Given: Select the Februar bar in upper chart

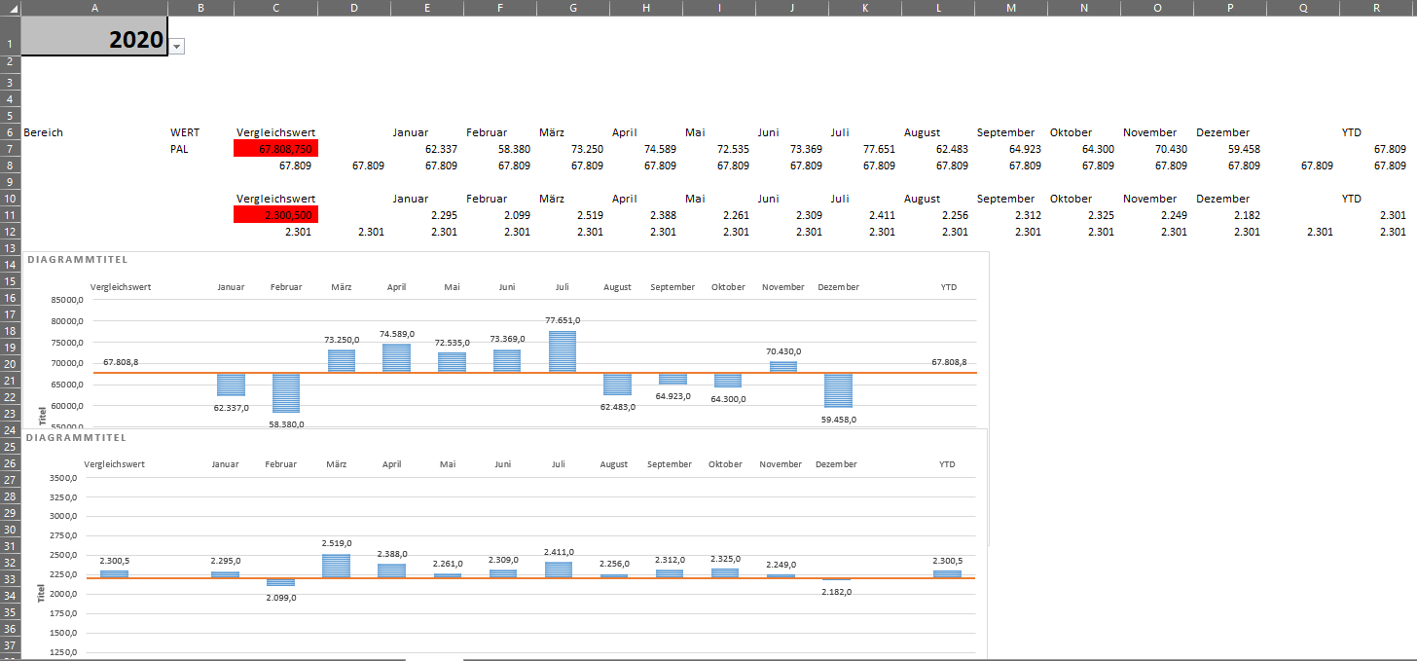Looking at the screenshot, I should [x=286, y=392].
